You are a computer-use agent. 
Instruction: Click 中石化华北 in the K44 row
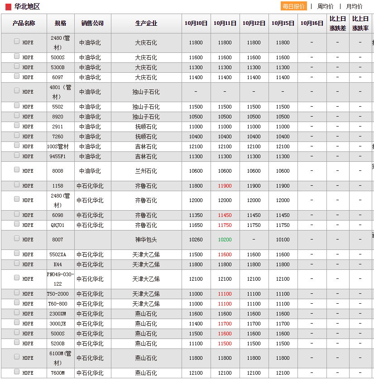pos(90,264)
